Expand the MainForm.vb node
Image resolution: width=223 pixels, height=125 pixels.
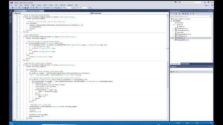[x=173, y=38]
